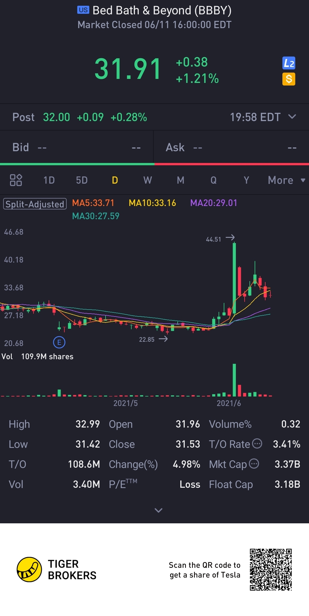
Task: Open Level 2 quotes L2 icon
Action: click(x=289, y=63)
